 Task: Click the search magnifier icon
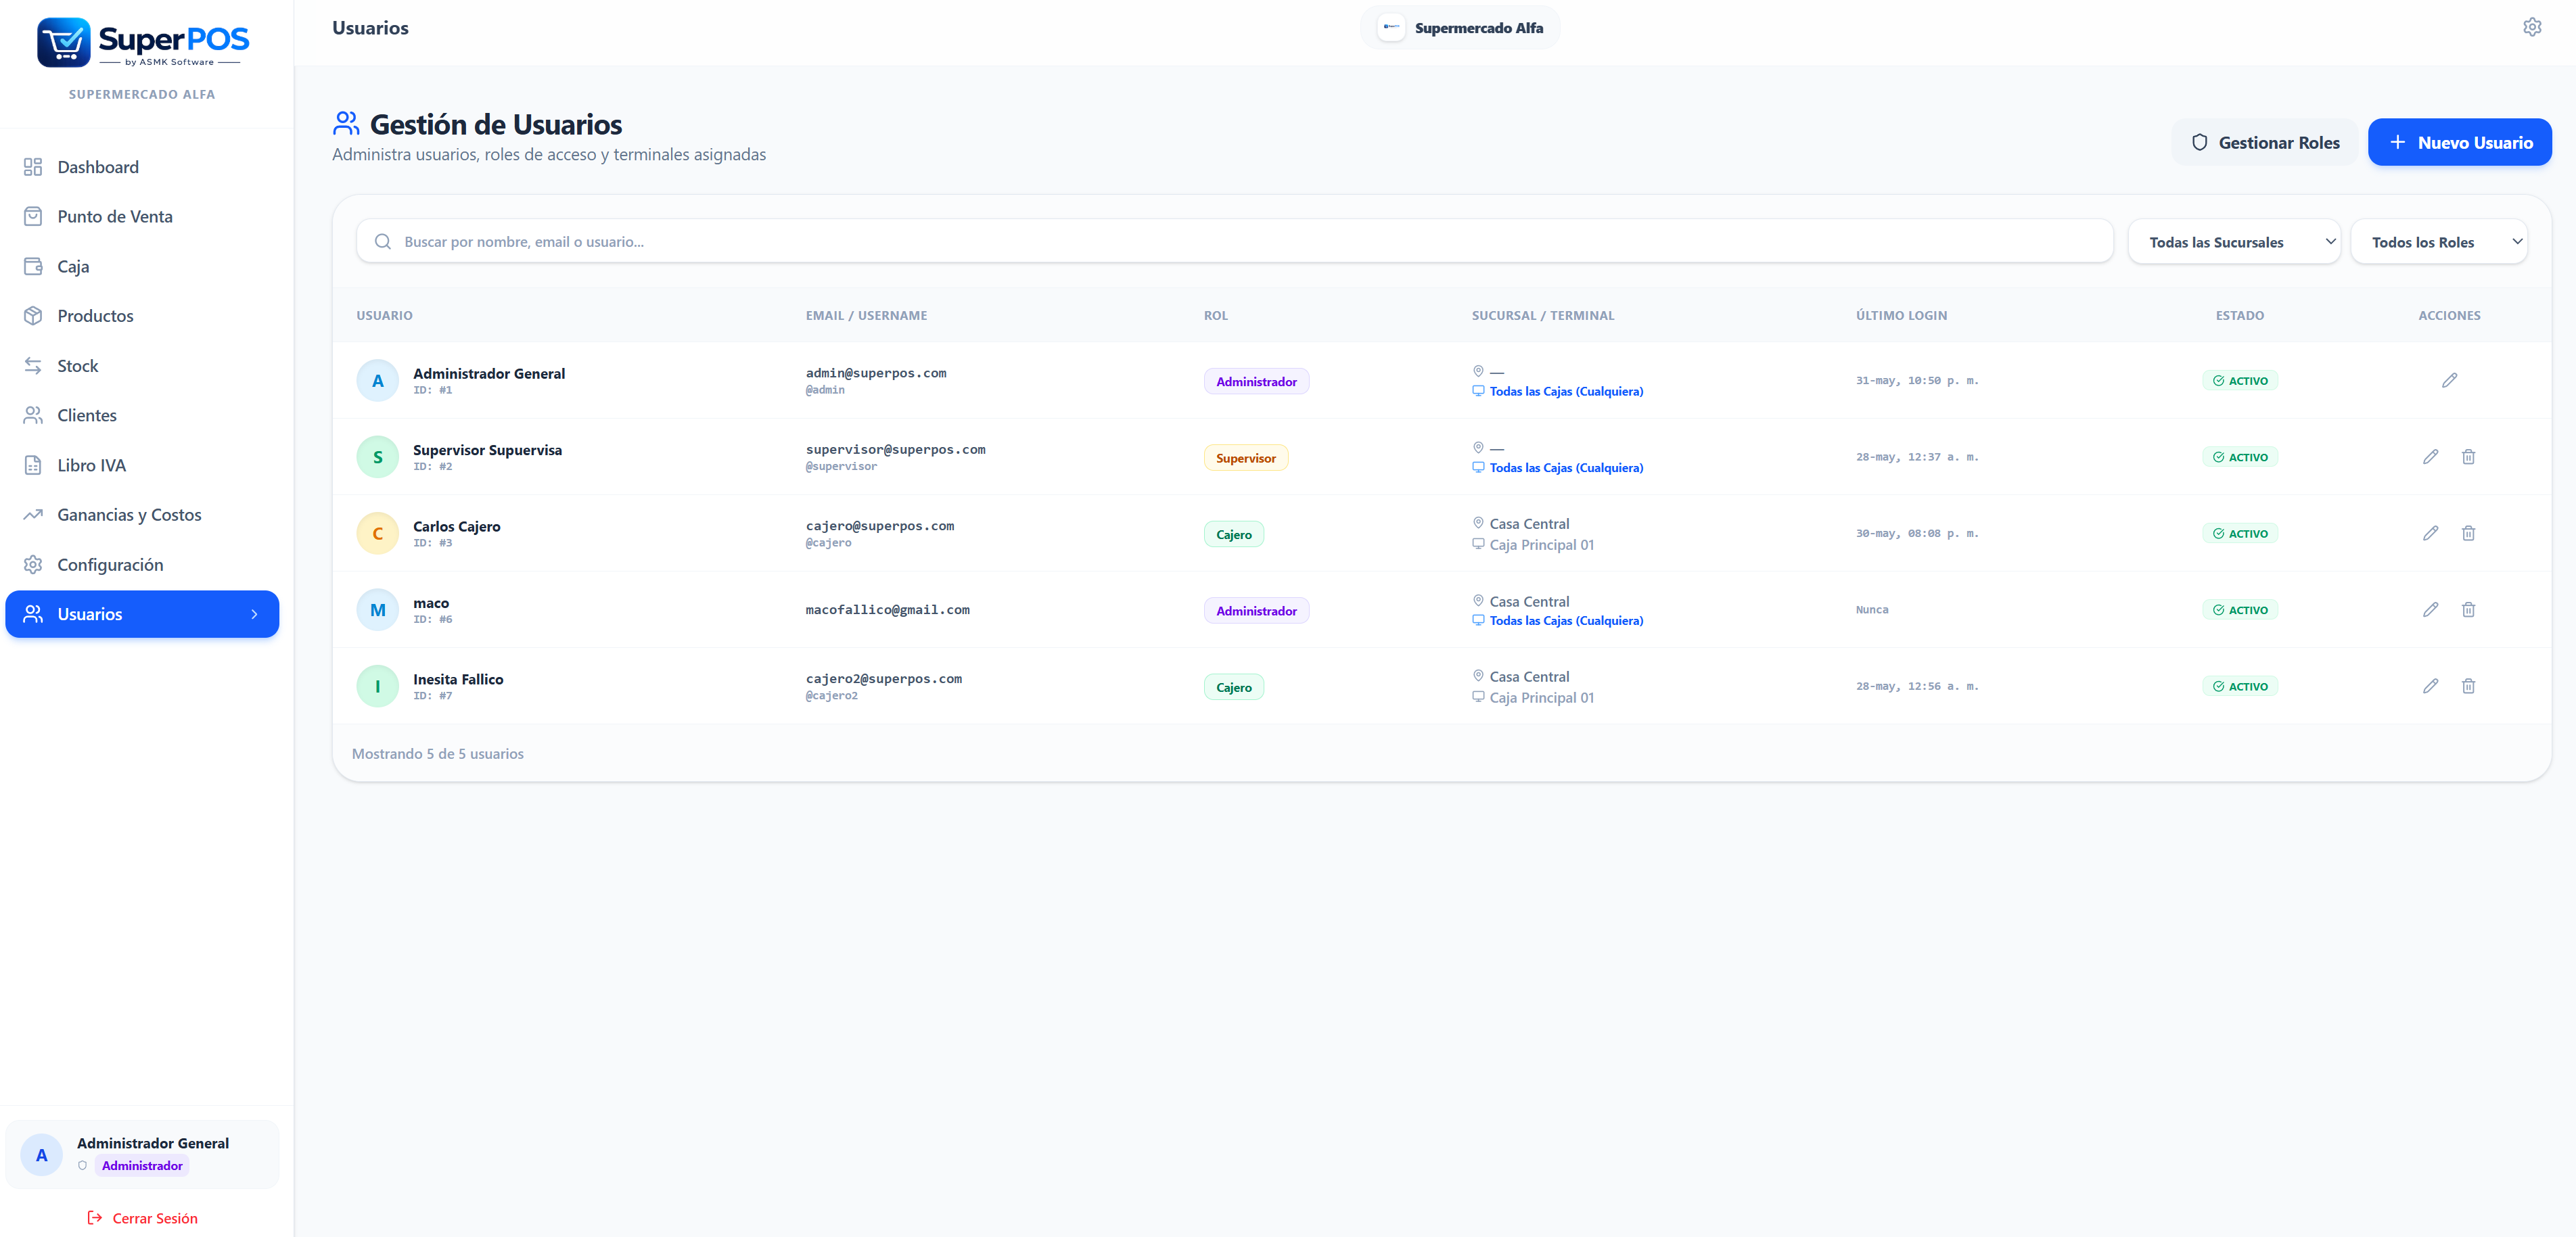pos(383,242)
